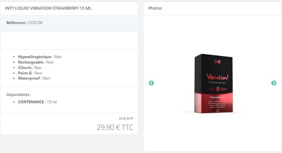This screenshot has width=282, height=153.
Task: Click the Waterproof attribute entry
Action: pos(34,78)
